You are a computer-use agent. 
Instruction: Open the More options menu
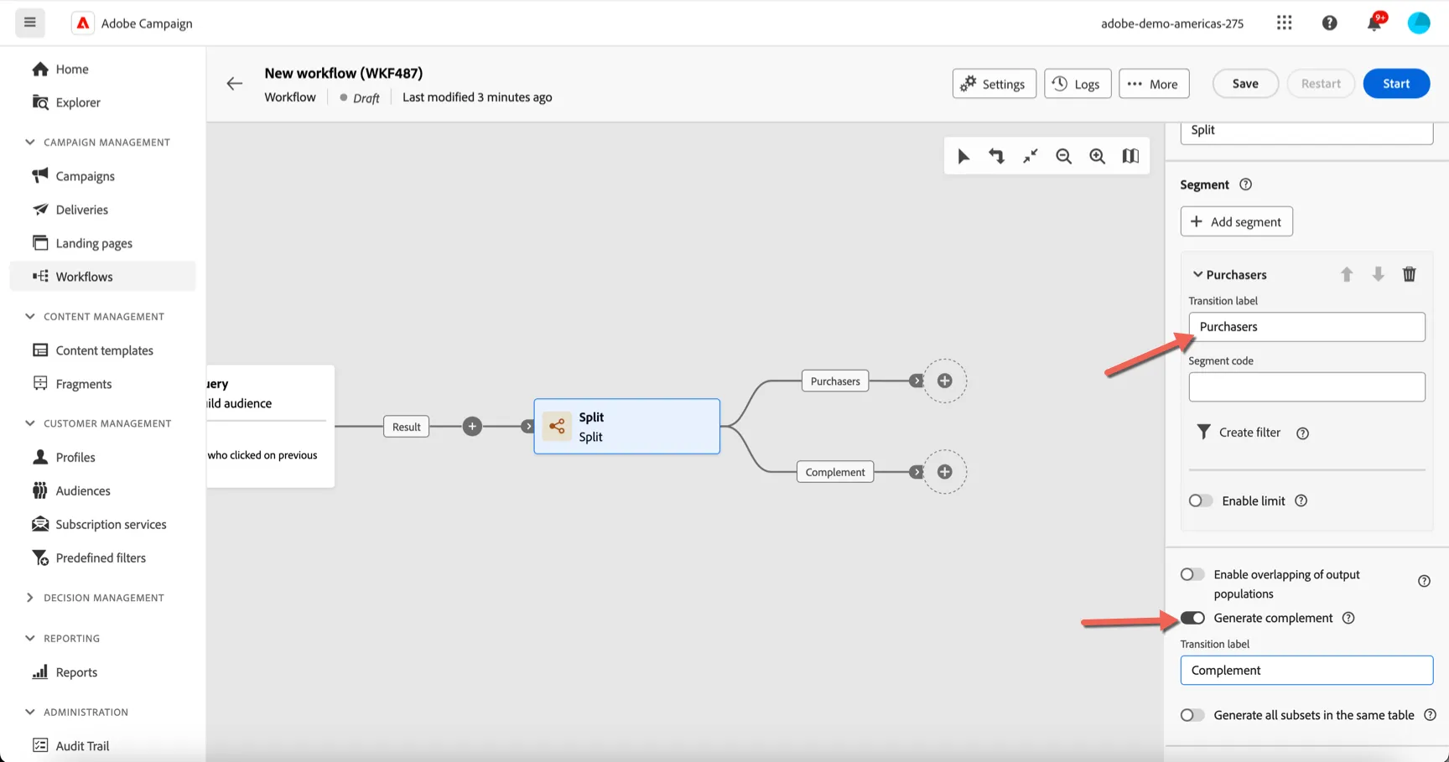[1154, 84]
